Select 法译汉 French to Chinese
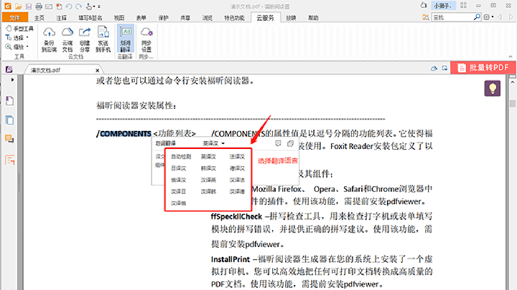517x290 pixels. [237, 157]
